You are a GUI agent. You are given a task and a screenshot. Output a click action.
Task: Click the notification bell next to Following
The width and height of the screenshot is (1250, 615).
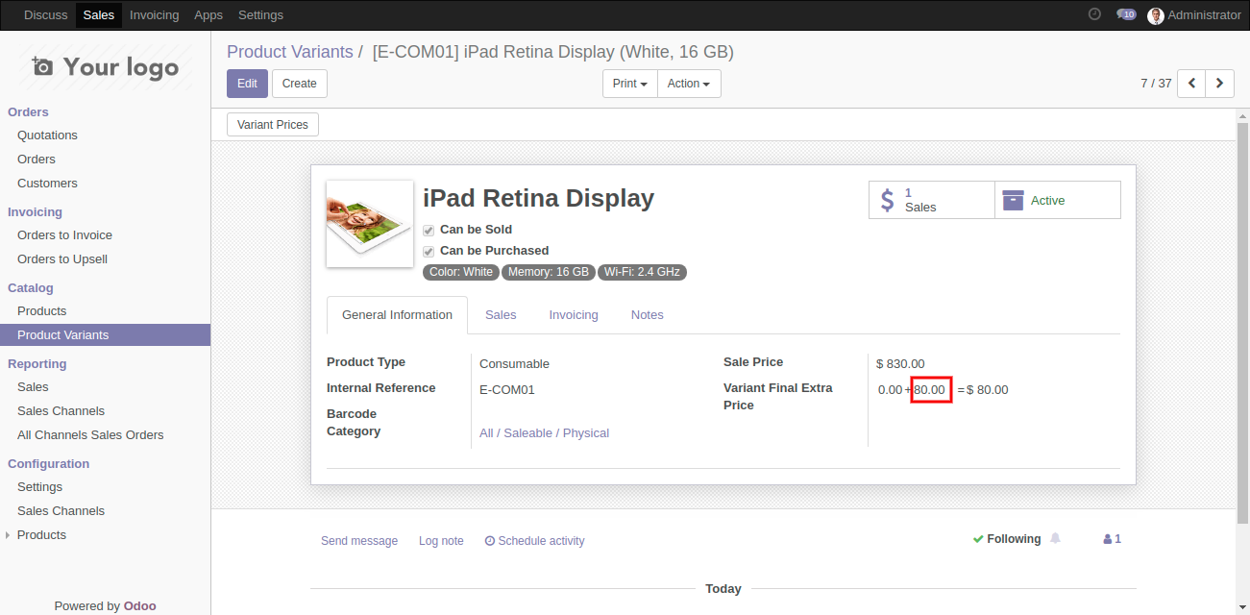point(1055,538)
